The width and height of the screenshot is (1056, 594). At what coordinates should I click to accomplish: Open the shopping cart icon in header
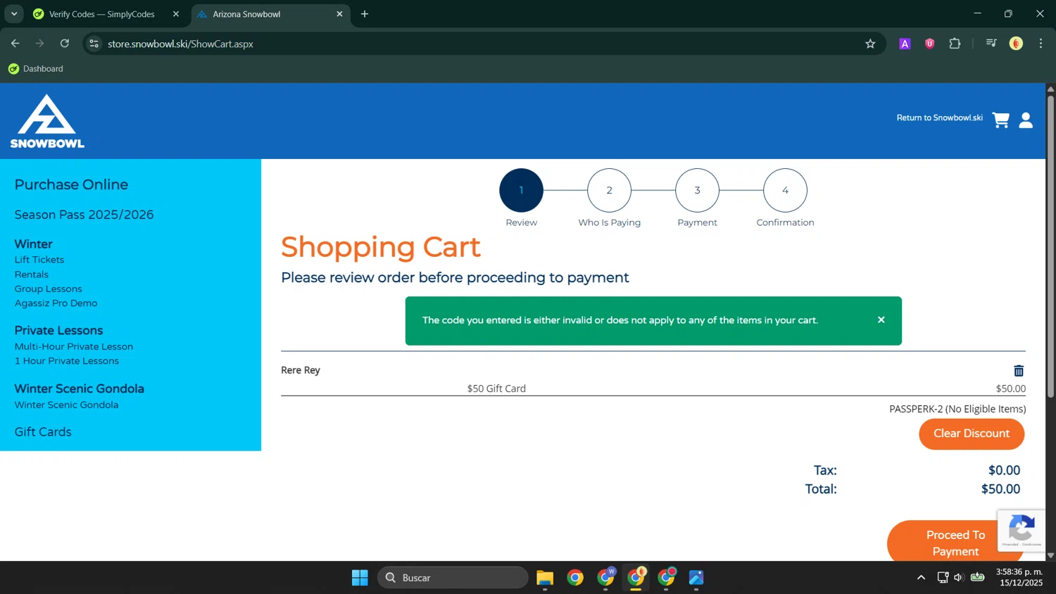click(1000, 120)
